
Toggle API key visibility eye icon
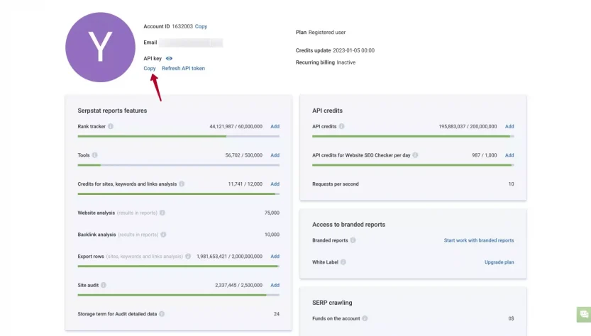pyautogui.click(x=170, y=58)
